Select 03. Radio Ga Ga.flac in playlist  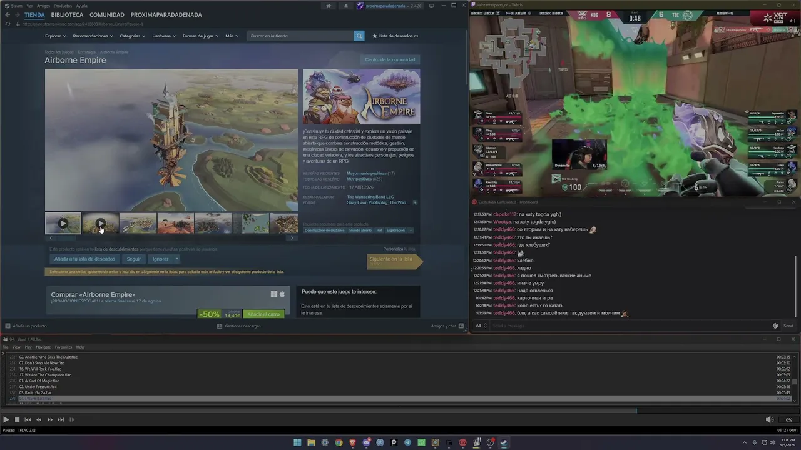36,392
